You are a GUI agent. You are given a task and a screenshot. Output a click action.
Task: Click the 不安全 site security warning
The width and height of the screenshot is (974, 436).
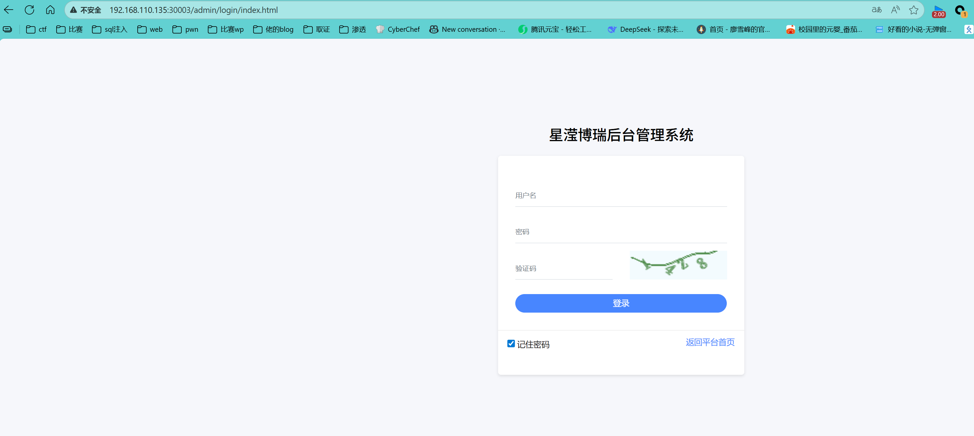[x=86, y=10]
